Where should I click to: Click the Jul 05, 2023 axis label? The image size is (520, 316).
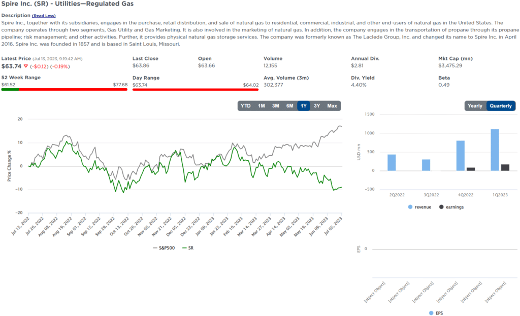click(x=333, y=226)
